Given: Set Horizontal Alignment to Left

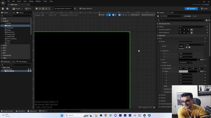Looking at the screenshot, I should point(180,30).
